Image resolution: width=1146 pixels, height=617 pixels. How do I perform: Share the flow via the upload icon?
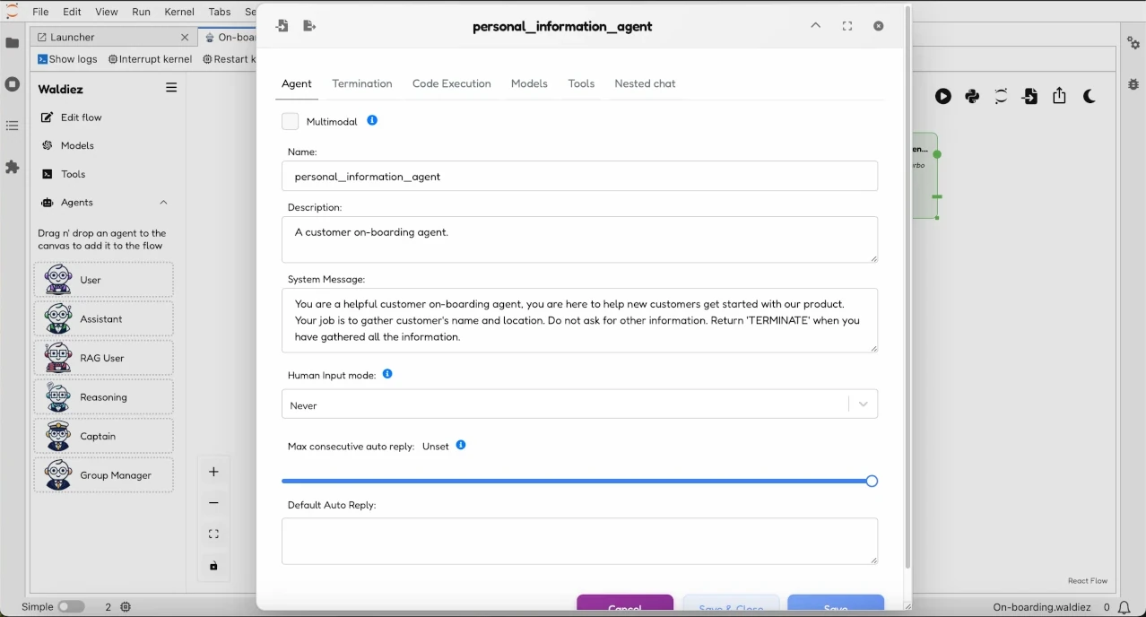(1060, 96)
